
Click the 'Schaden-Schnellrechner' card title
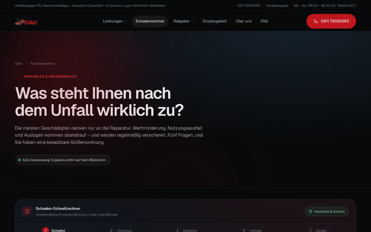point(58,208)
